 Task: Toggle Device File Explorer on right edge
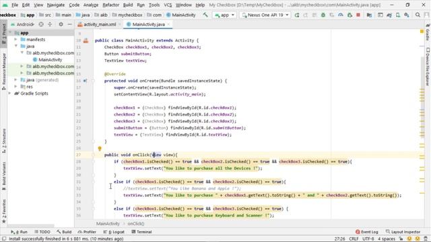(428, 67)
